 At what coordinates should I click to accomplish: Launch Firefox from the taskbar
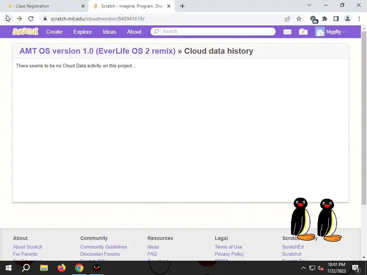[x=62, y=268]
